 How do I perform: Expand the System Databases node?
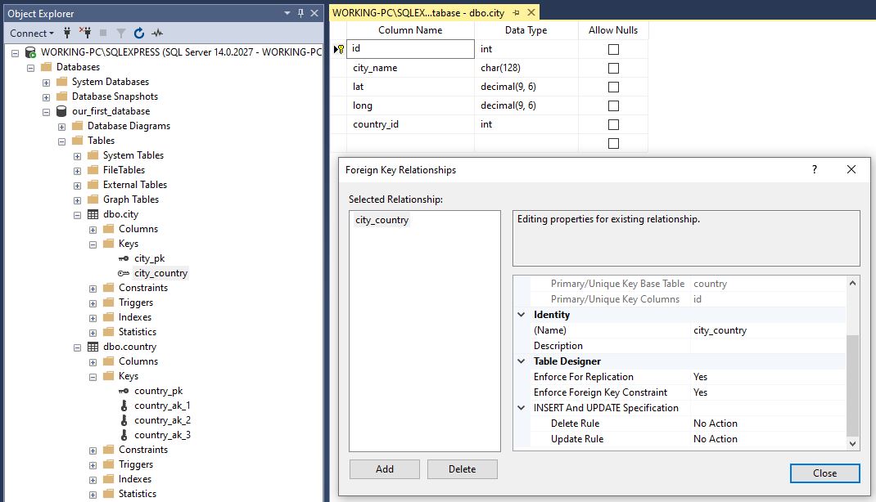(x=47, y=83)
